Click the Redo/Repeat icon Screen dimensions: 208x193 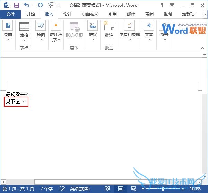point(40,5)
